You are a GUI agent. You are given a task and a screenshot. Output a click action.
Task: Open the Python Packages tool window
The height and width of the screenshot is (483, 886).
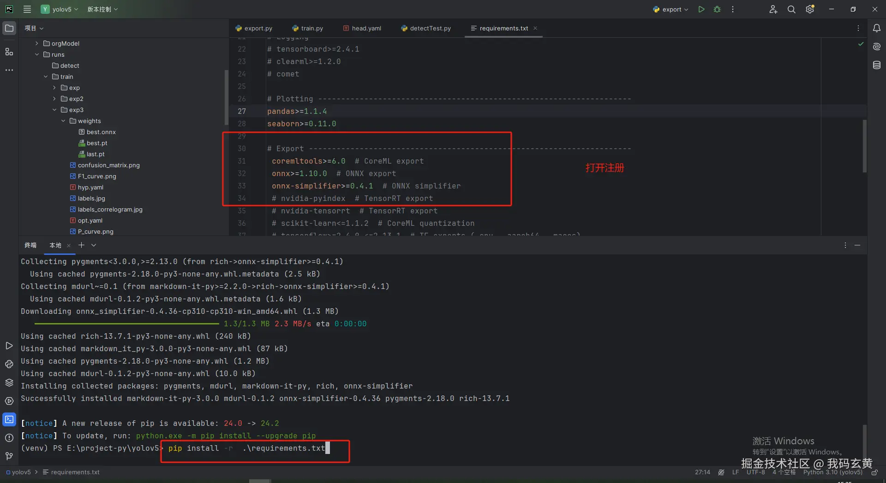pyautogui.click(x=9, y=383)
